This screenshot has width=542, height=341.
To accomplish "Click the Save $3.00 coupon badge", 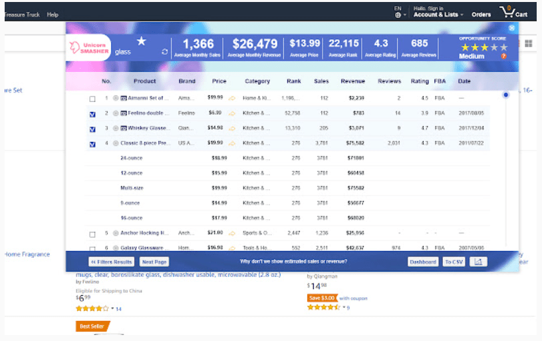I will pos(322,298).
